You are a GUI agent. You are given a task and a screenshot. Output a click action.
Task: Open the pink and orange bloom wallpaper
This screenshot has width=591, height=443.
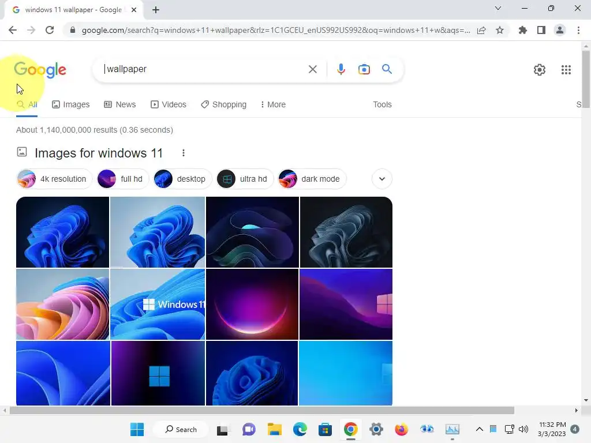point(62,305)
